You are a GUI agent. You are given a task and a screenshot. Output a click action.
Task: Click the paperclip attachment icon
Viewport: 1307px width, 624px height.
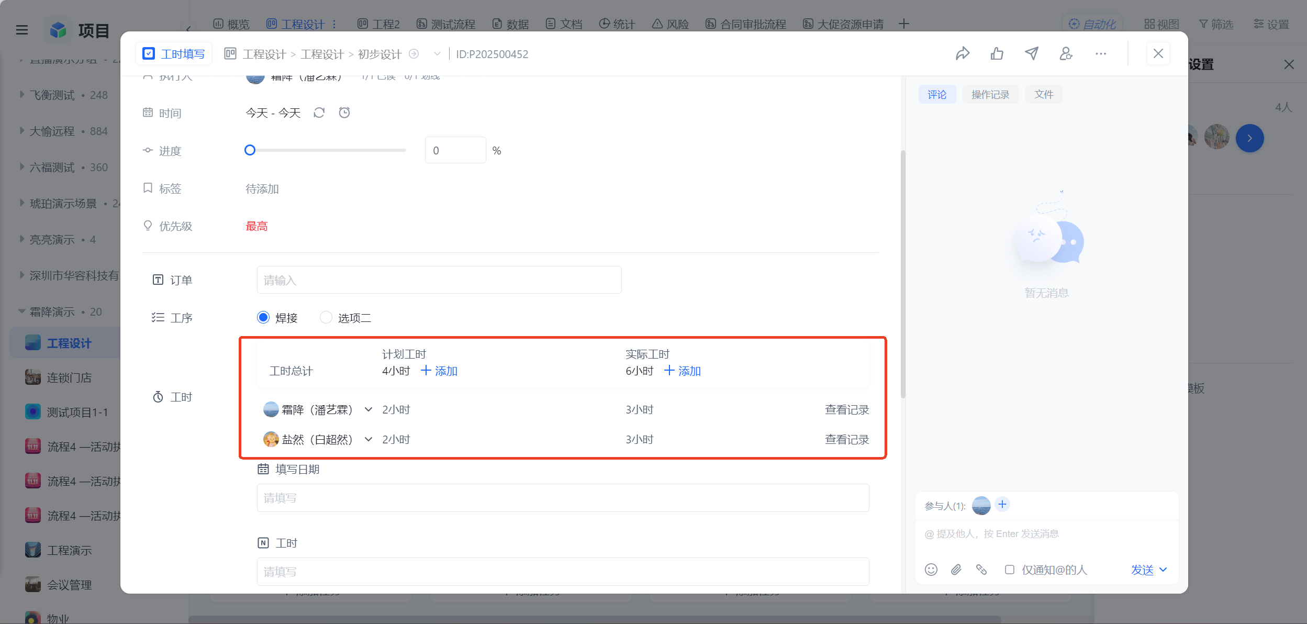click(956, 570)
